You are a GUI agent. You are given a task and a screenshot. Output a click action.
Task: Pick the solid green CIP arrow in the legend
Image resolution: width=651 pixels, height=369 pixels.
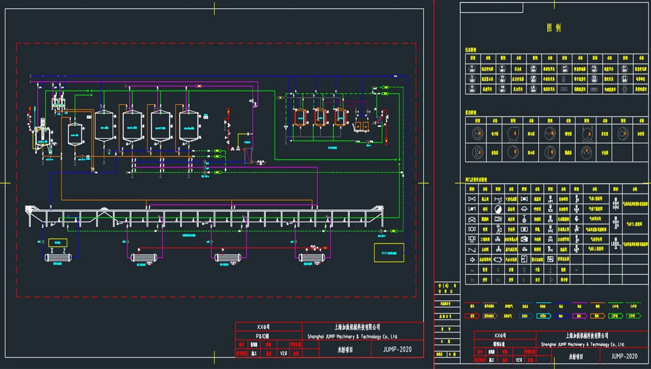click(x=616, y=316)
